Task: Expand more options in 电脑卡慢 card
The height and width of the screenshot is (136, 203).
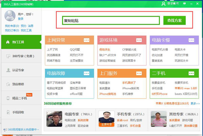Action: 191,40
